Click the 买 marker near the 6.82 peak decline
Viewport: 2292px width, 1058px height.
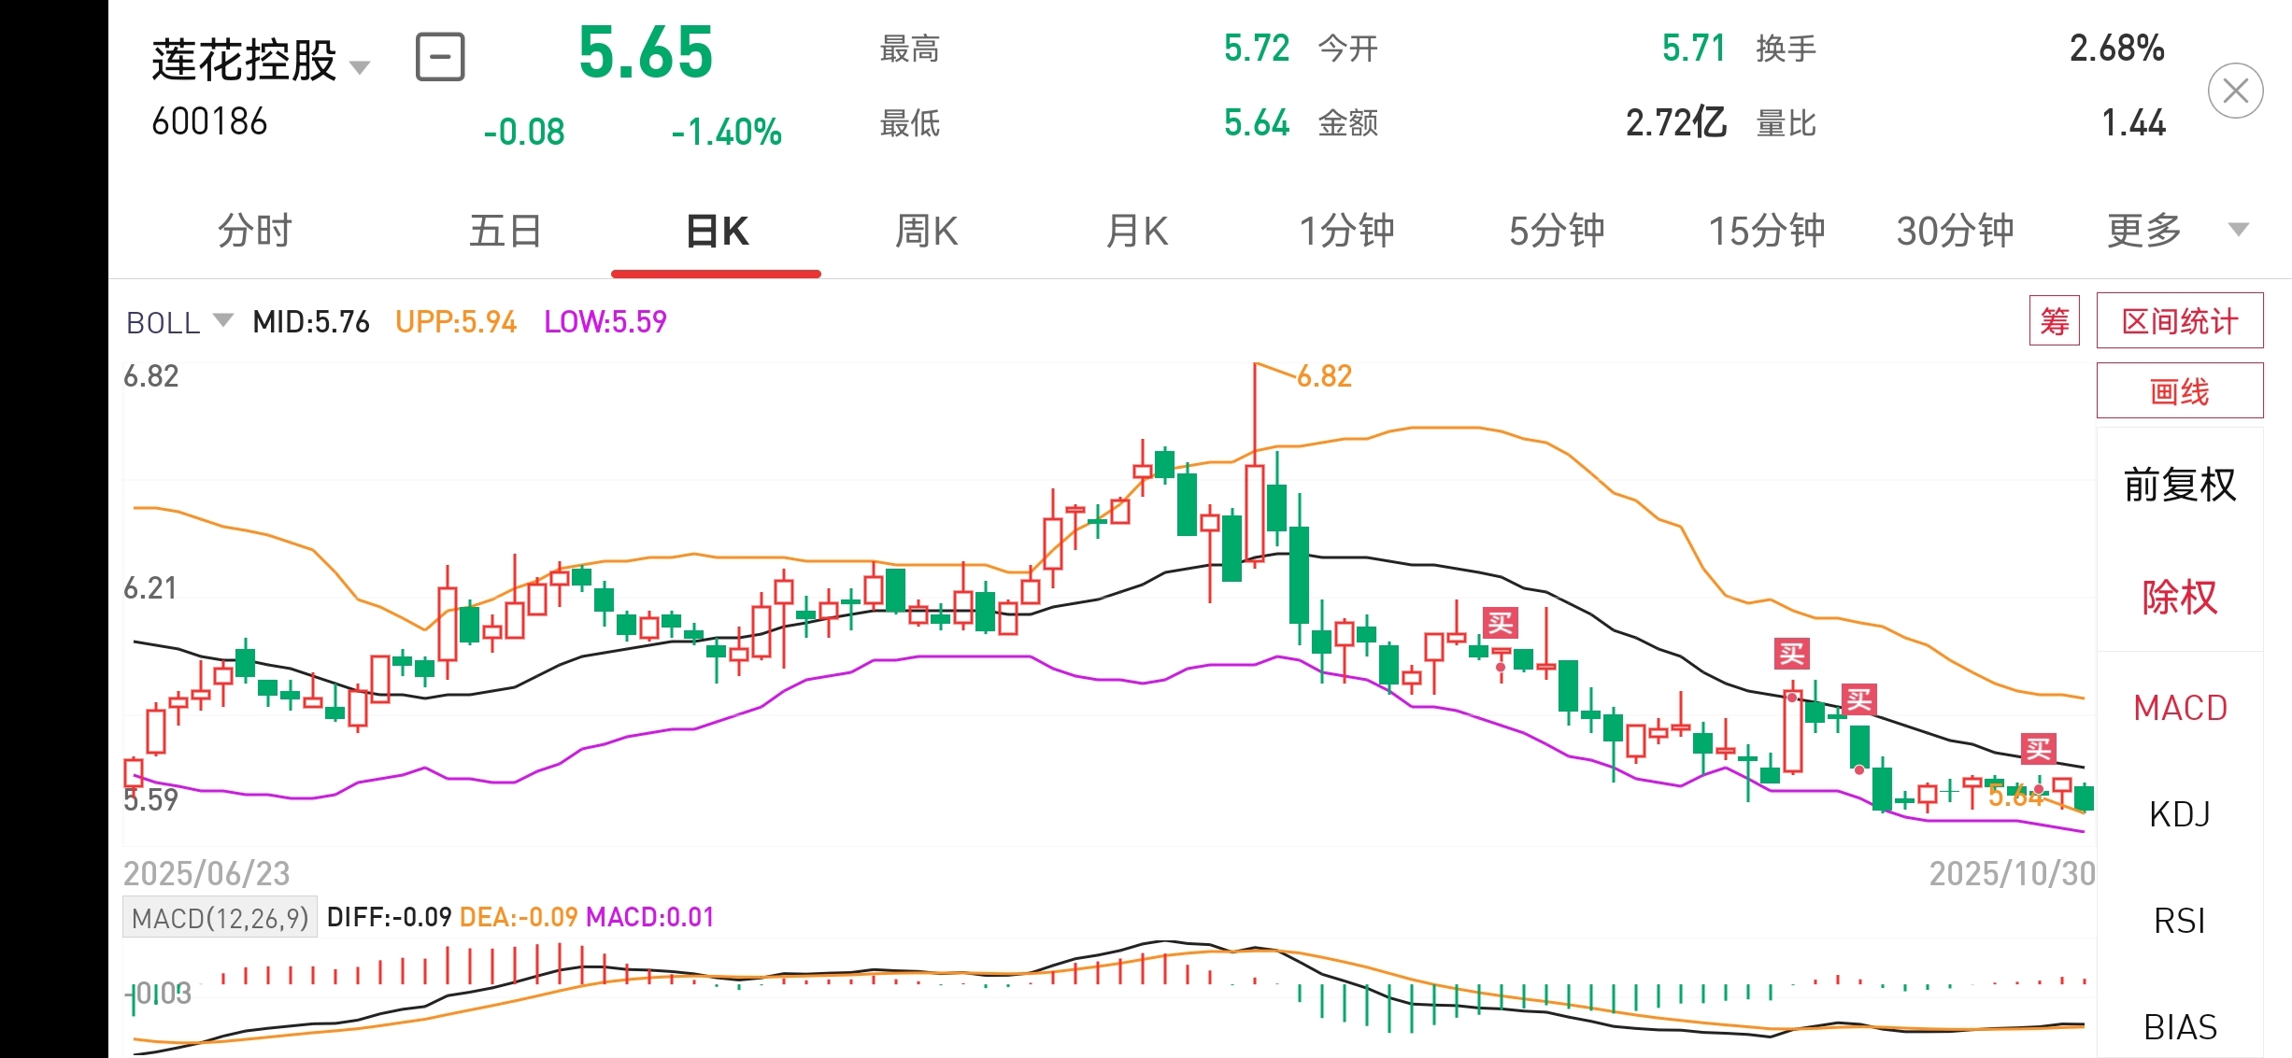(1500, 623)
